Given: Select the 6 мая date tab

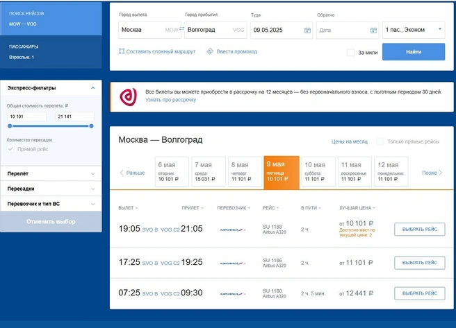Looking at the screenshot, I should (172, 172).
